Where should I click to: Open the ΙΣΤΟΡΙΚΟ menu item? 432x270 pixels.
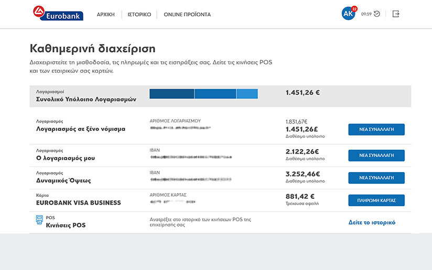(x=139, y=14)
